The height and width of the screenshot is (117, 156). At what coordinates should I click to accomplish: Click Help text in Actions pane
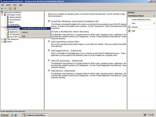coord(133,31)
